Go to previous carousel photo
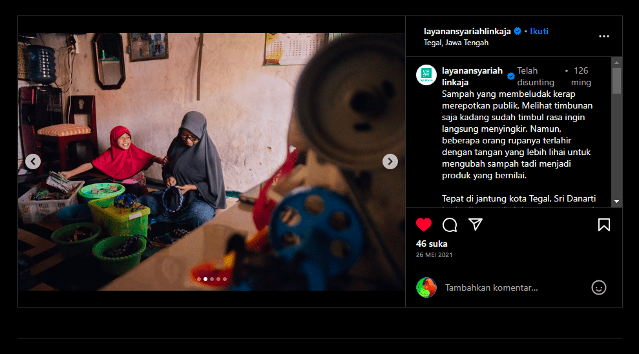Screen dimensions: 639x354 33,161
